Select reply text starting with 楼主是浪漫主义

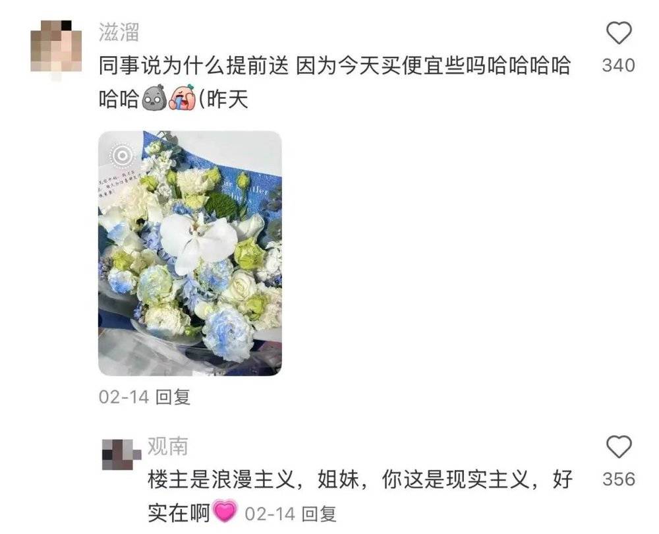[x=360, y=496]
